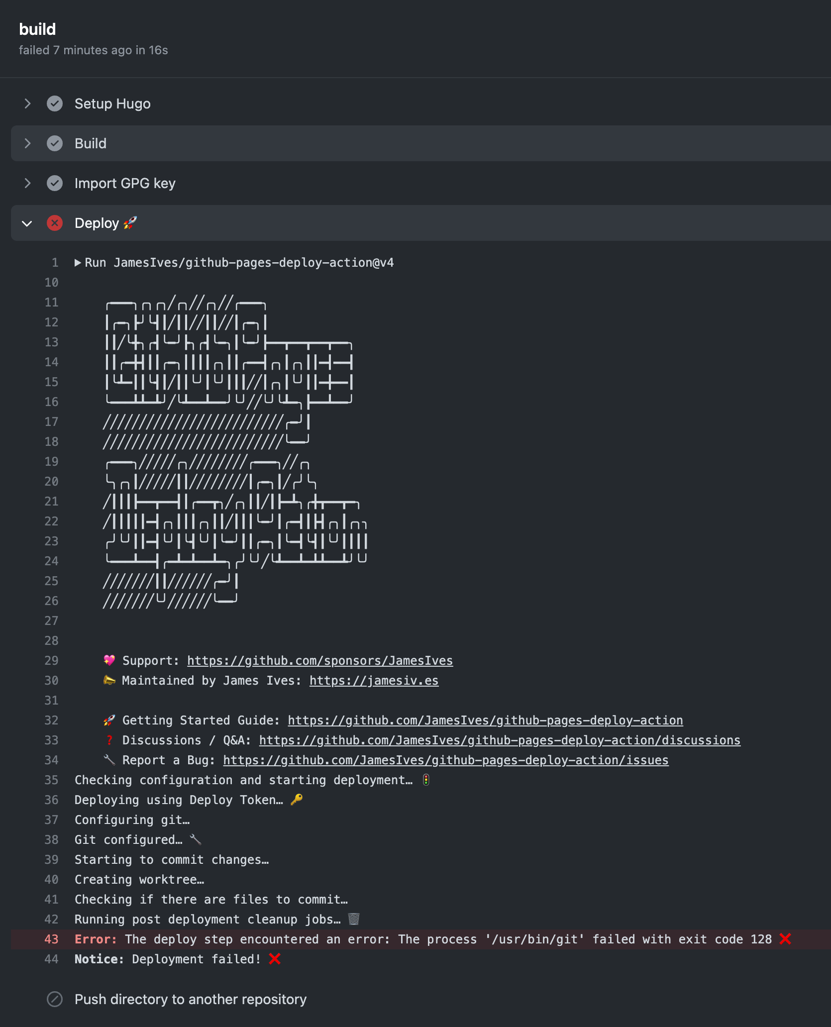Click the 'Running post deployment cleanup jobs' line

click(x=208, y=919)
